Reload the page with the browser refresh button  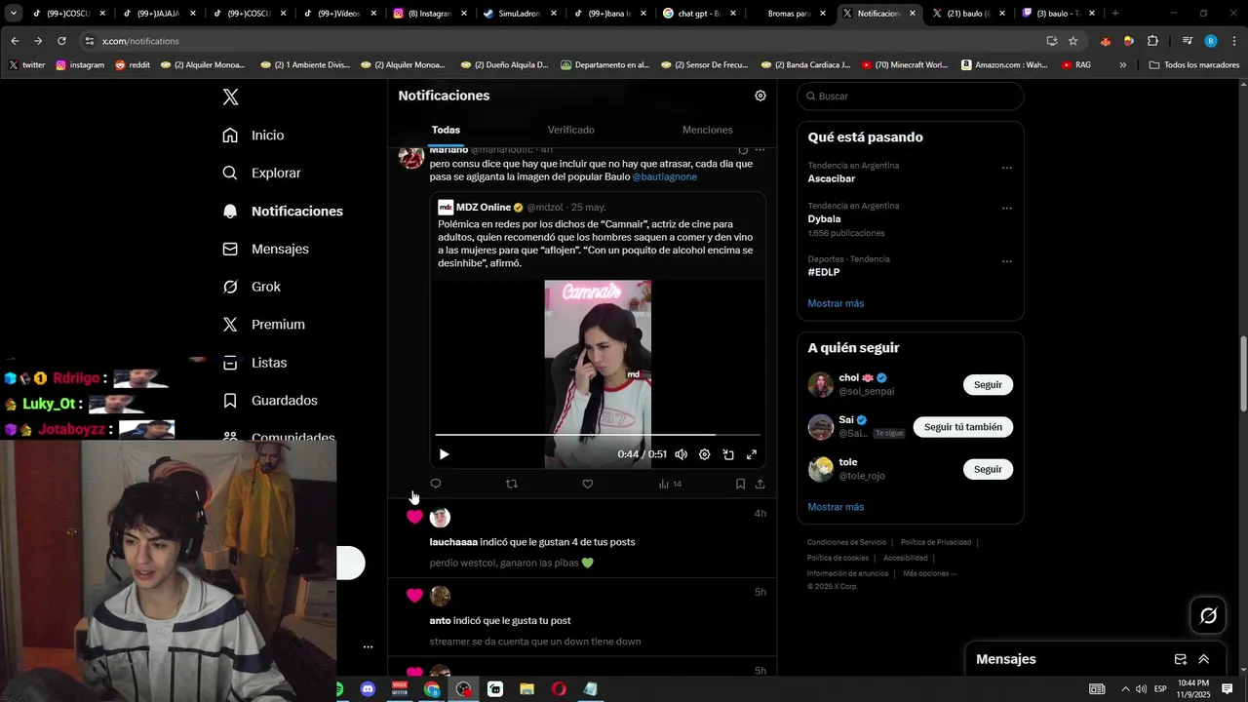(61, 41)
